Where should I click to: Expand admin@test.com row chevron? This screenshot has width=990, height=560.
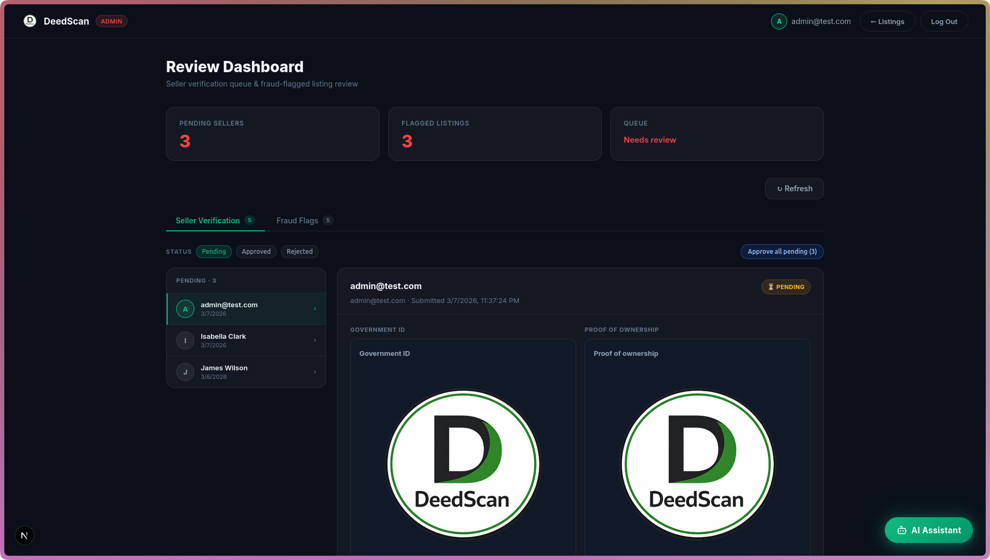click(x=315, y=309)
